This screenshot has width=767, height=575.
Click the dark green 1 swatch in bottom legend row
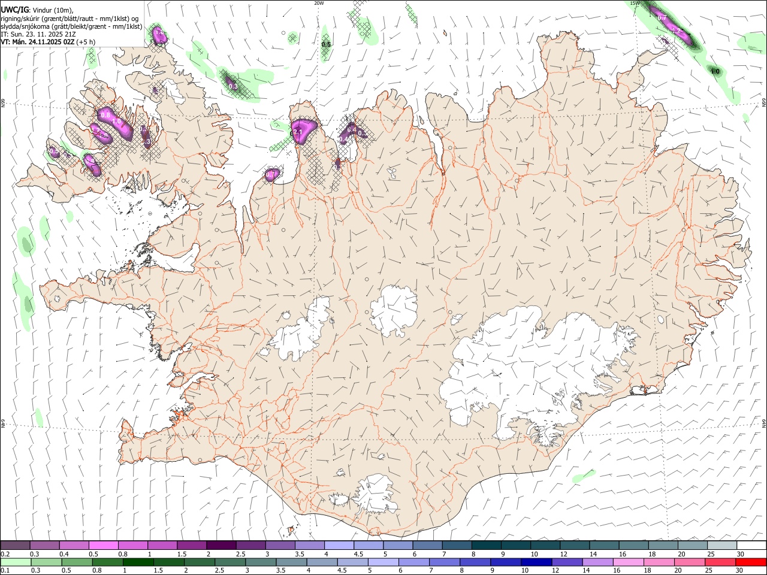[x=138, y=562]
